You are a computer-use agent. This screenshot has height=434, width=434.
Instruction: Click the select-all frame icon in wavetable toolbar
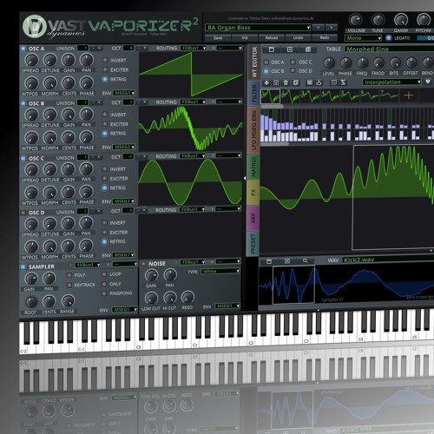(x=276, y=83)
